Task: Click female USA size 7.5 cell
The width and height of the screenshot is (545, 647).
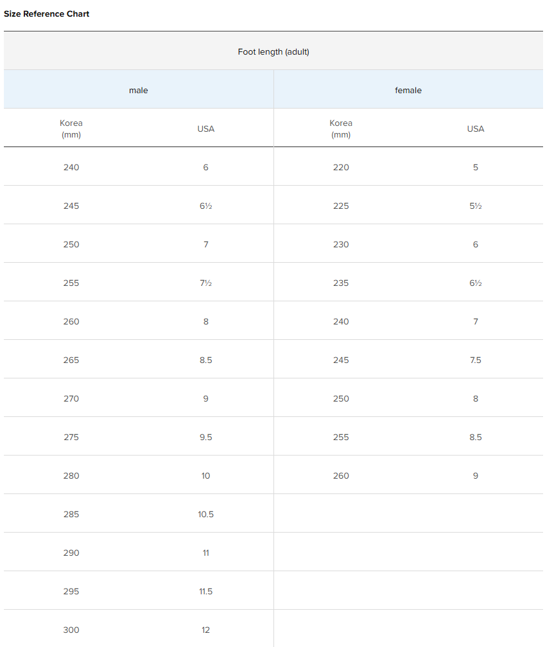Action: point(476,360)
